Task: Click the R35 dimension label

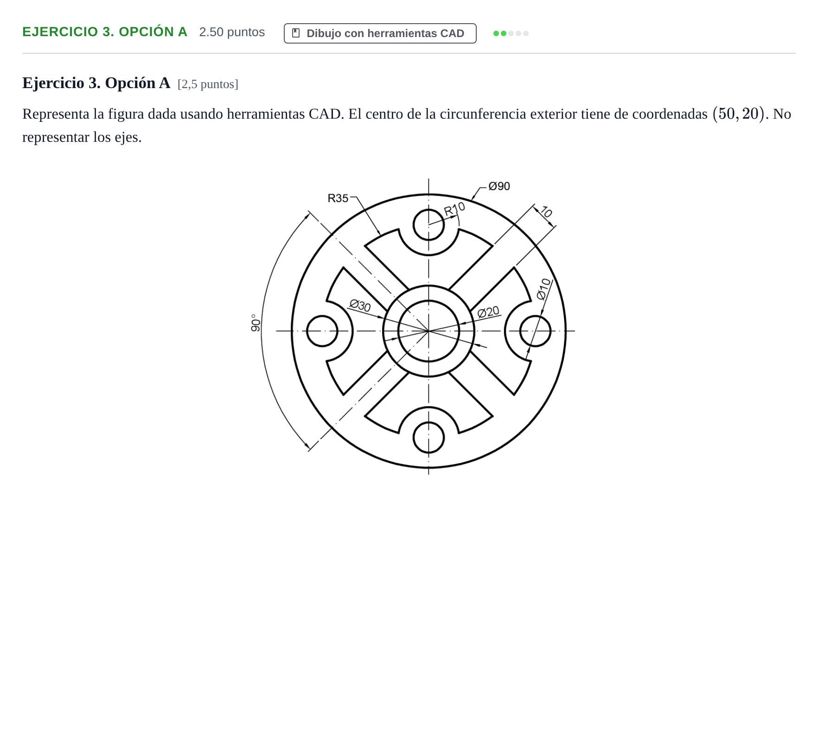Action: [338, 198]
